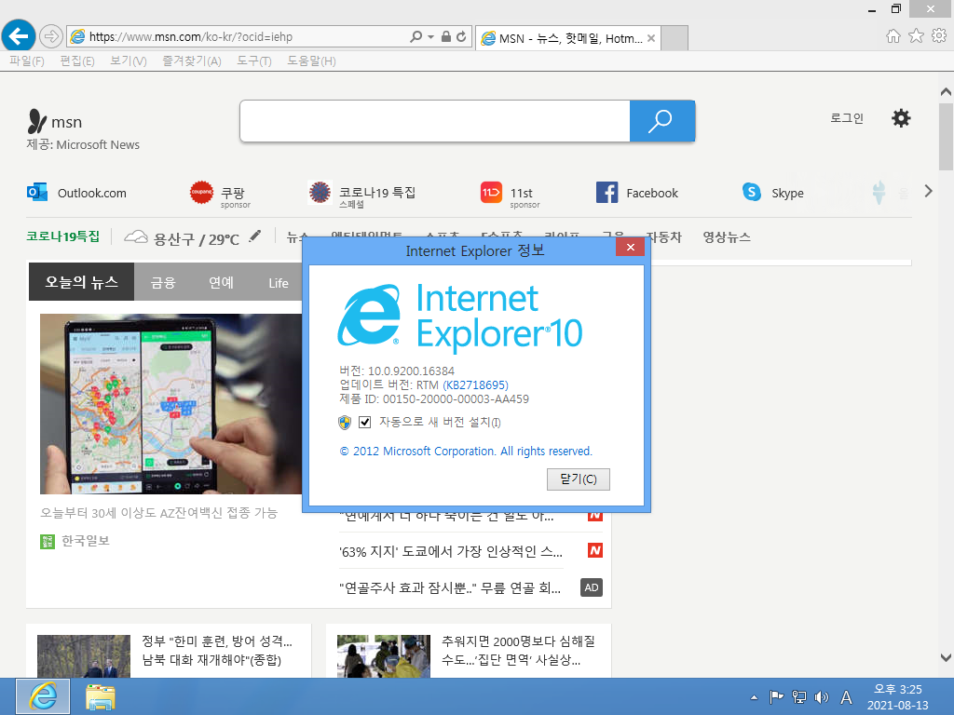Open the 즐겨찾기(A) menu
Image resolution: width=954 pixels, height=715 pixels.
pos(192,61)
